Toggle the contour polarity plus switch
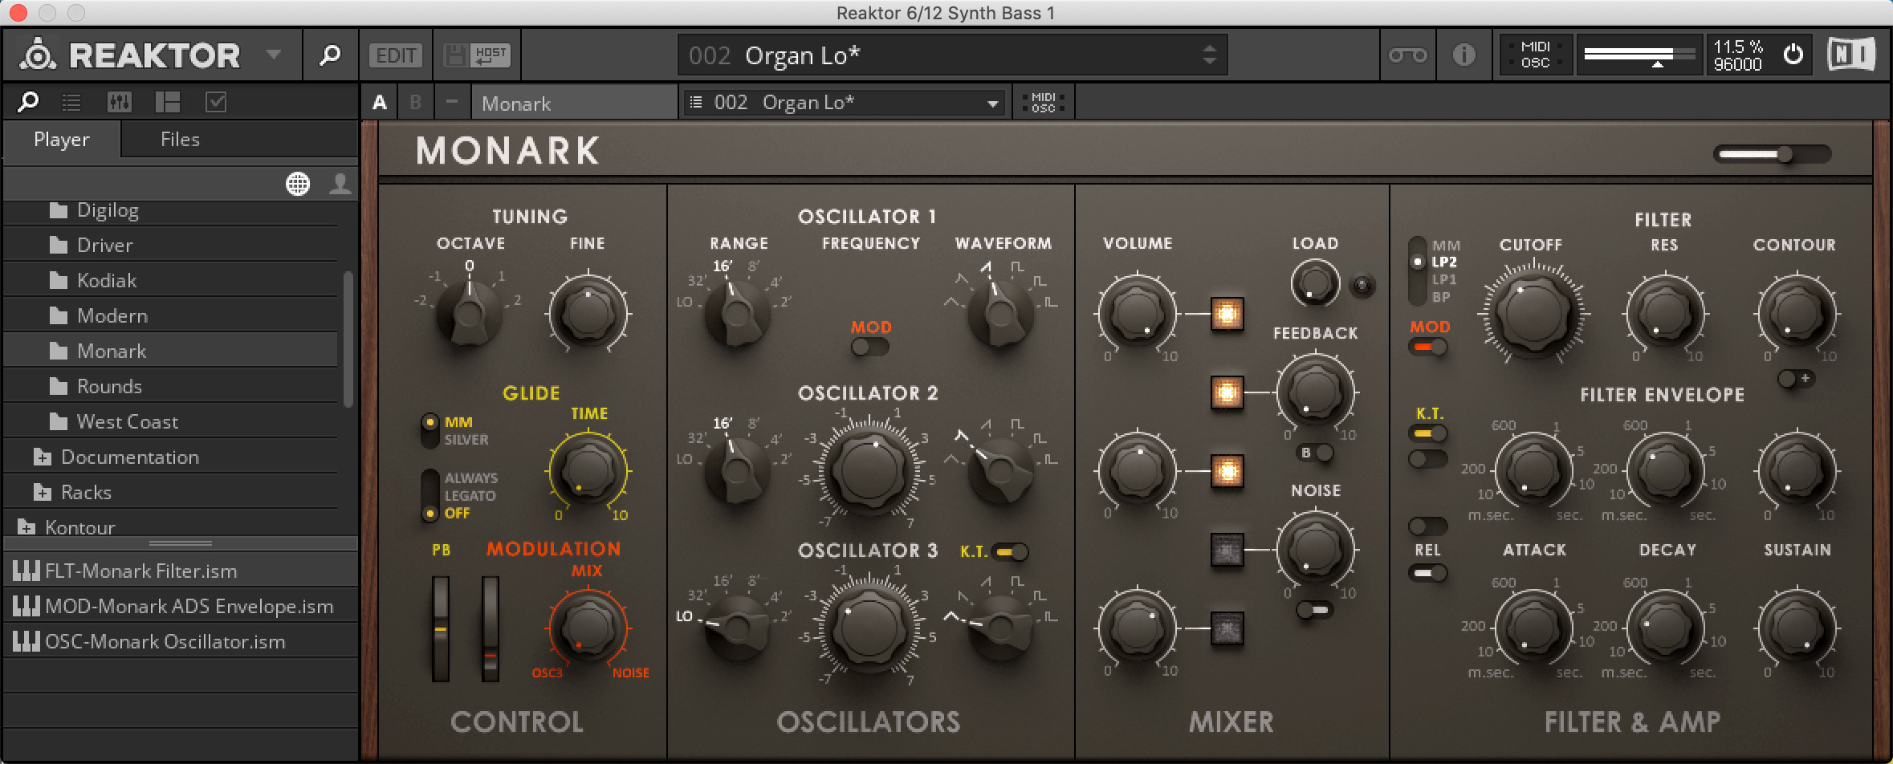Image resolution: width=1893 pixels, height=764 pixels. (x=1795, y=378)
